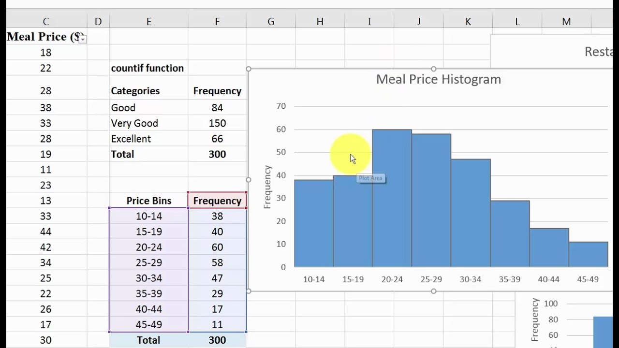Select the Price Bins header cell
619x348 pixels.
tap(148, 201)
